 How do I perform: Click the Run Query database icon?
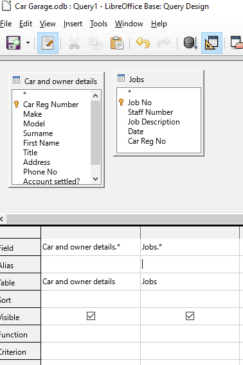coord(190,43)
